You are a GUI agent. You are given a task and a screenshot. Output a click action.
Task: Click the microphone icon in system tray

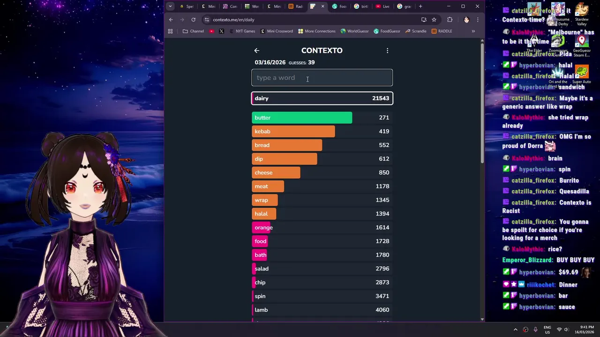coord(535,330)
